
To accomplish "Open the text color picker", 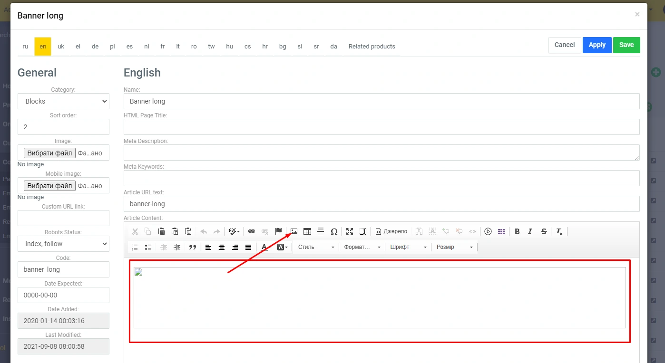I will point(264,247).
